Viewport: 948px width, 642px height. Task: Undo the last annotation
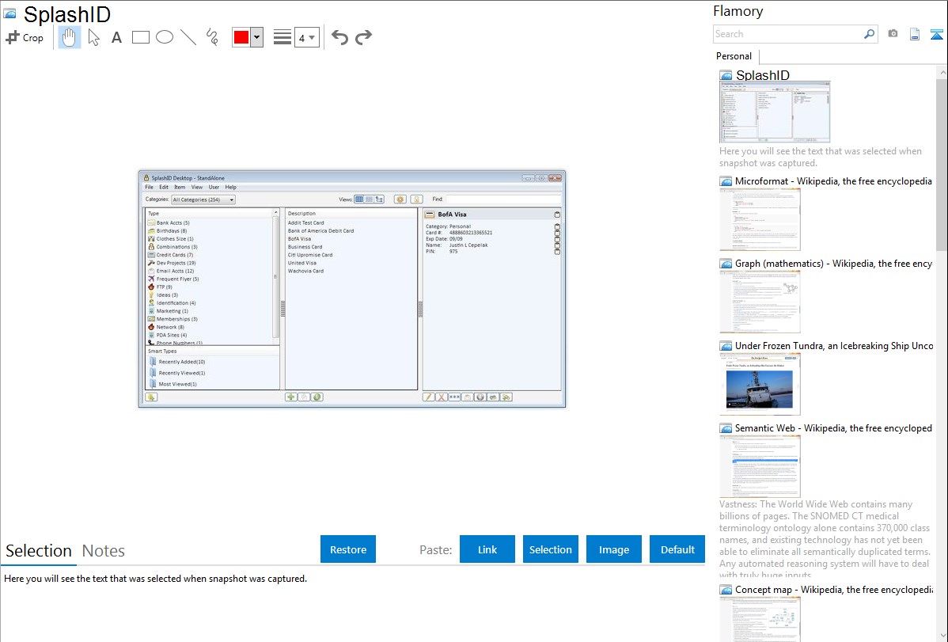[x=339, y=37]
